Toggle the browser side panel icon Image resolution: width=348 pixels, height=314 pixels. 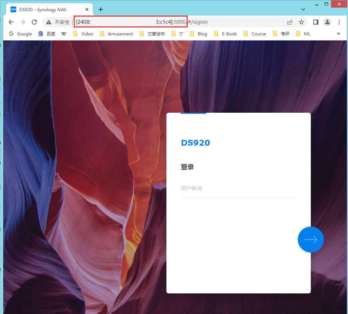pos(316,22)
